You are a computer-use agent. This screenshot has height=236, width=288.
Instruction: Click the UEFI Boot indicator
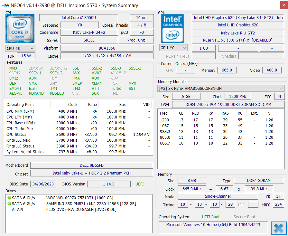tap(211, 217)
